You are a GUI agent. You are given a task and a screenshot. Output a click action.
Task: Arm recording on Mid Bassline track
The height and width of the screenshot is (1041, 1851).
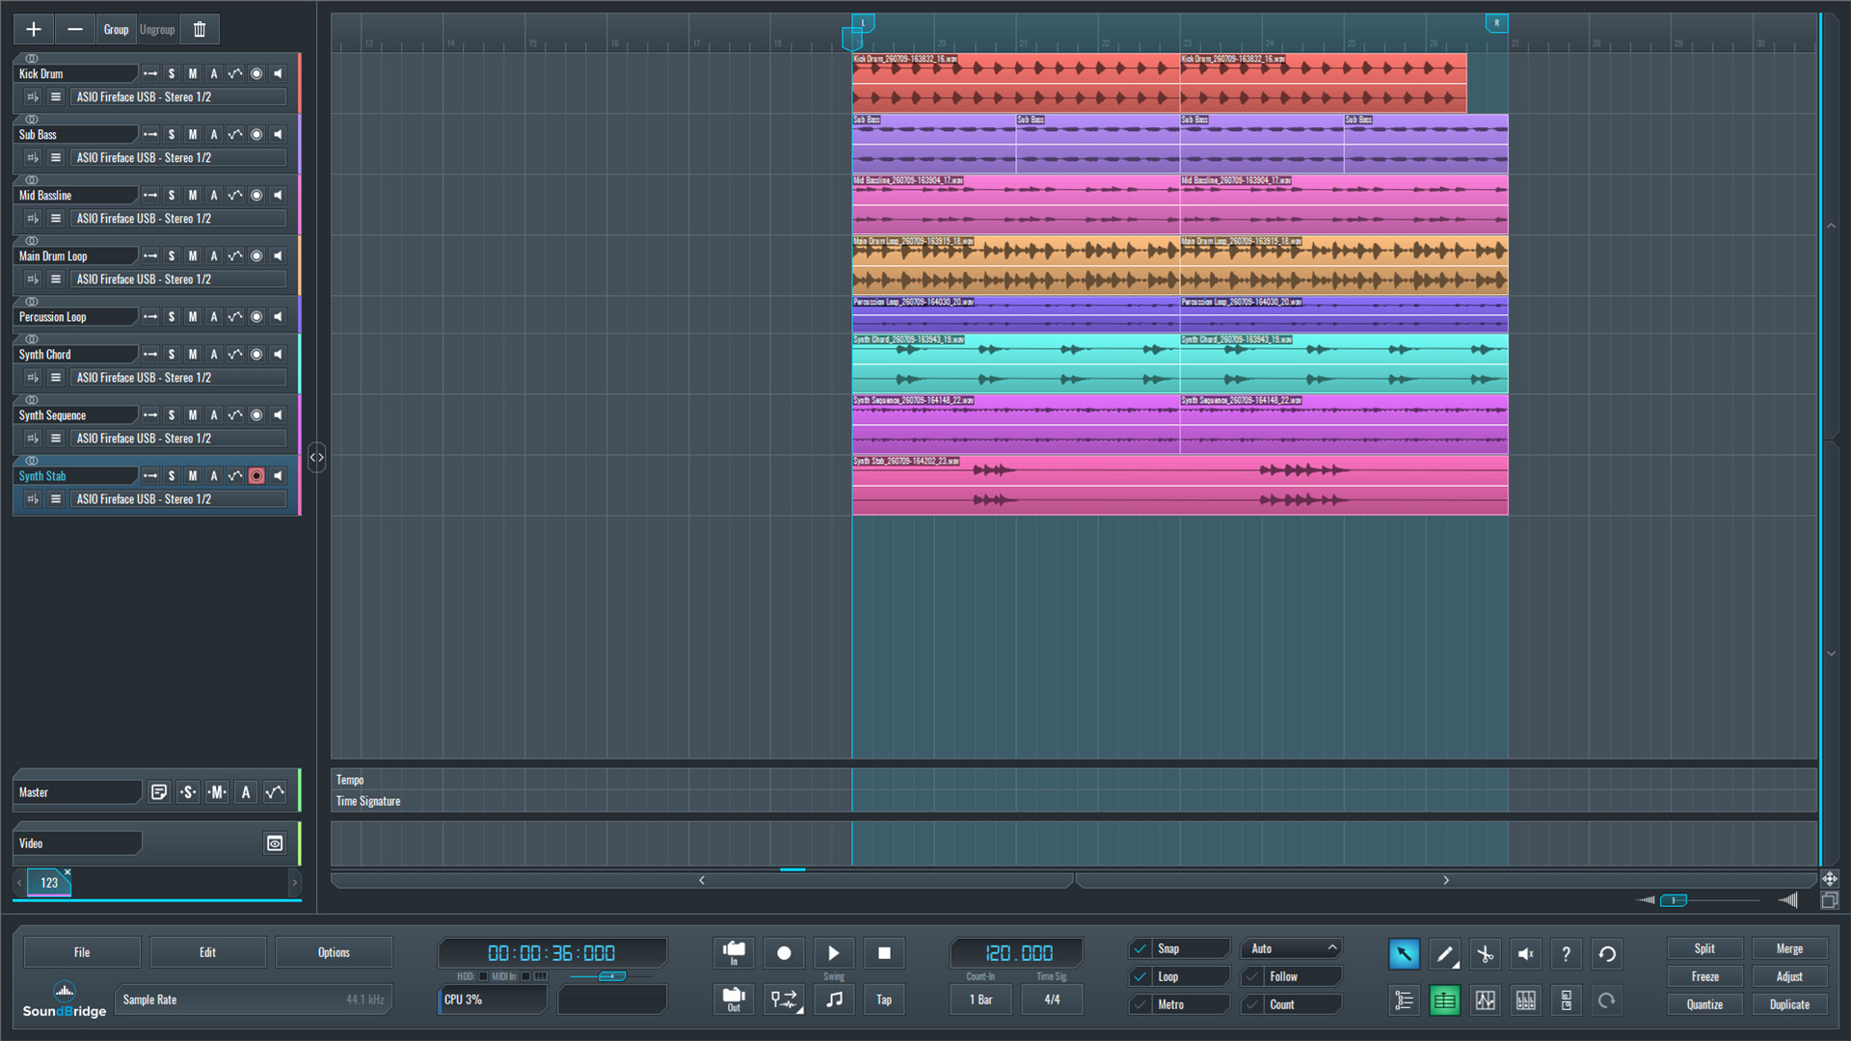(256, 195)
